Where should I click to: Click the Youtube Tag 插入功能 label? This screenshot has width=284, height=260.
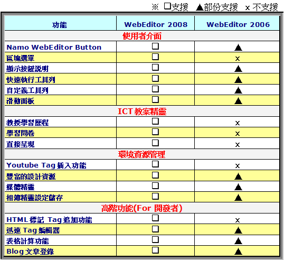pos(46,165)
